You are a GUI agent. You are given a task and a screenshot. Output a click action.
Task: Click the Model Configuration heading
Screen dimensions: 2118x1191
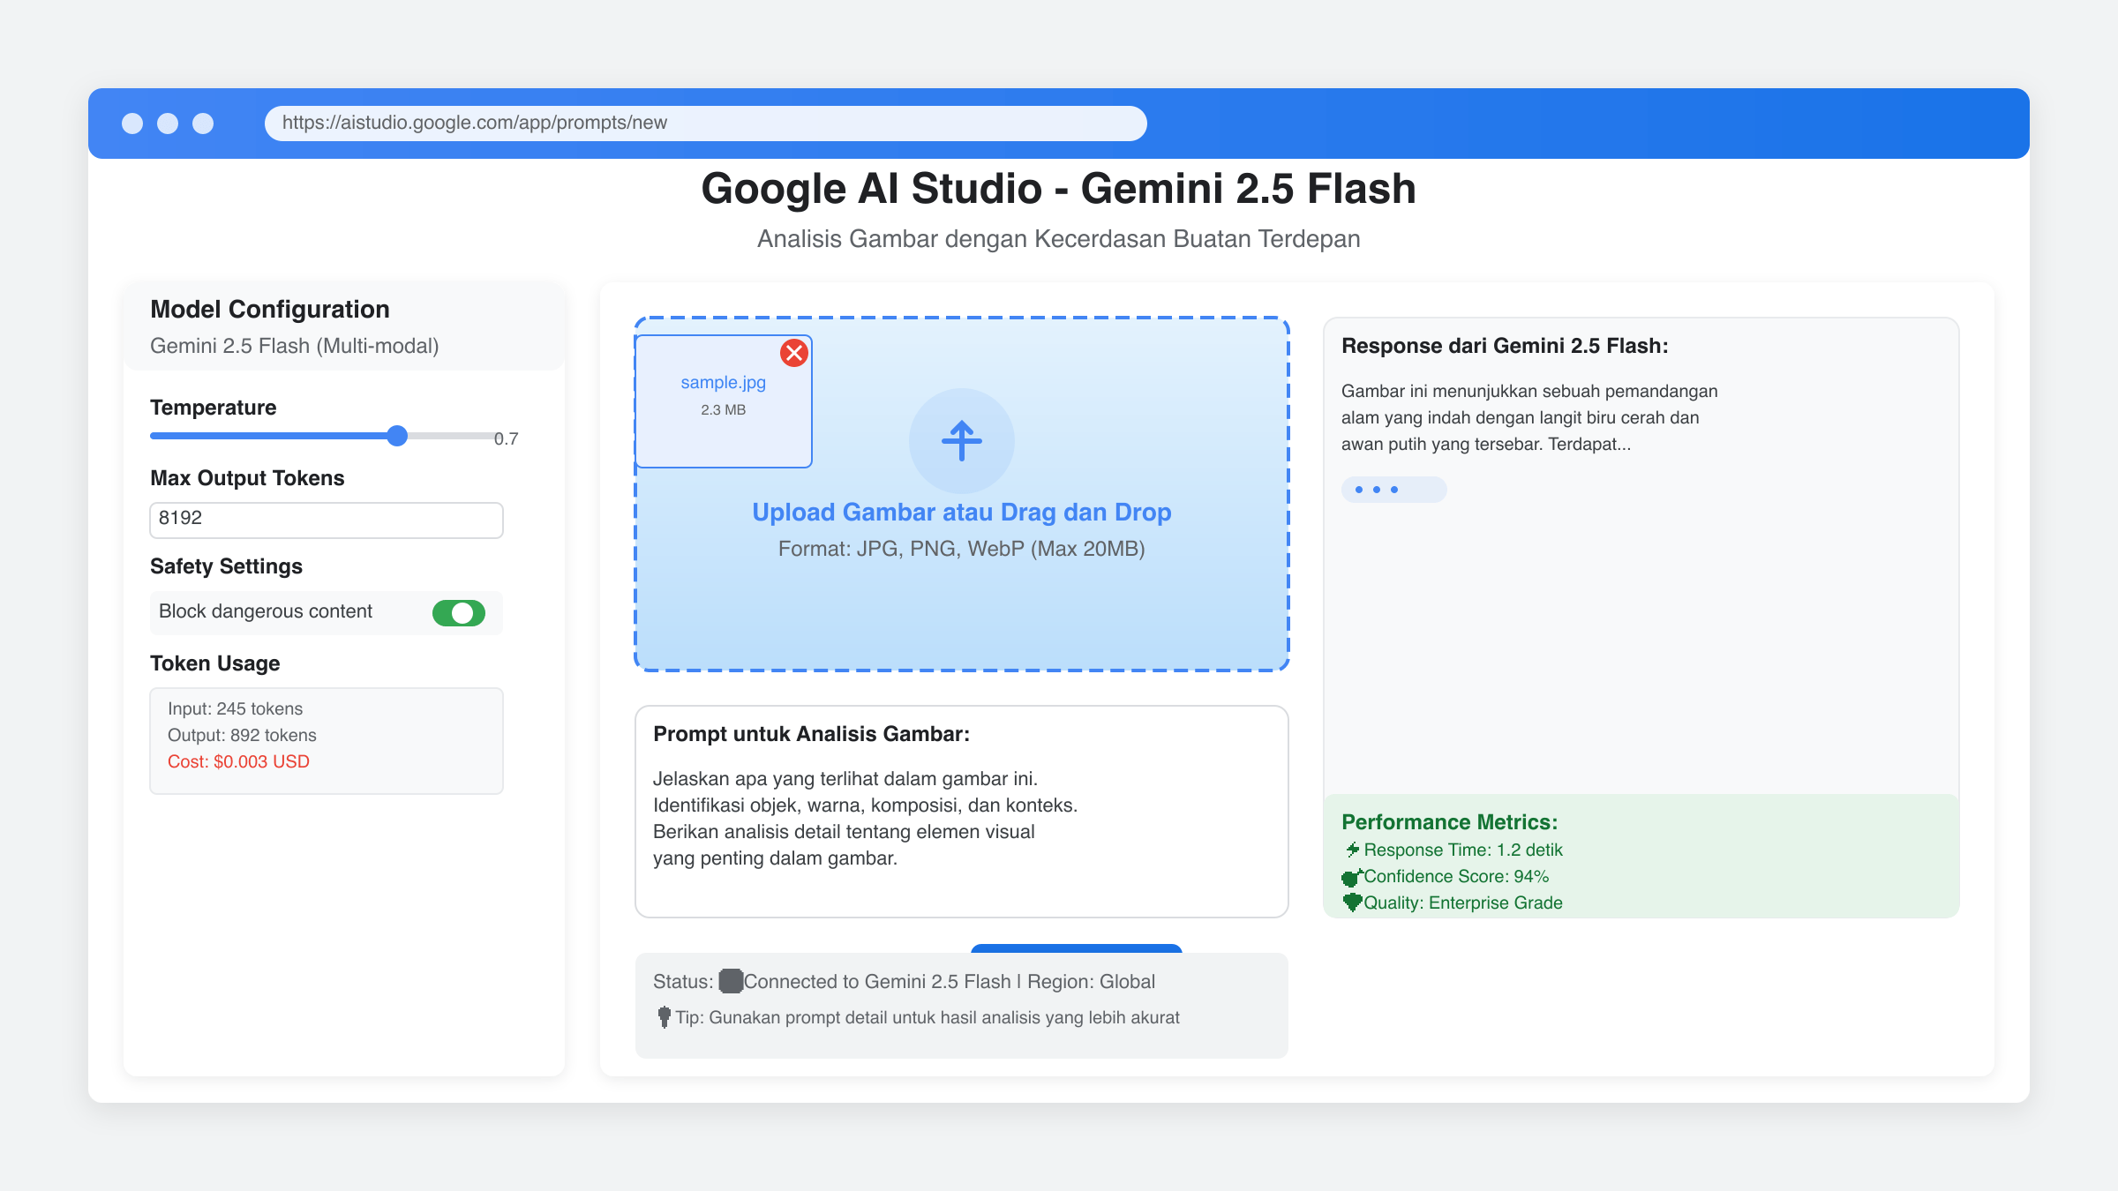269,309
